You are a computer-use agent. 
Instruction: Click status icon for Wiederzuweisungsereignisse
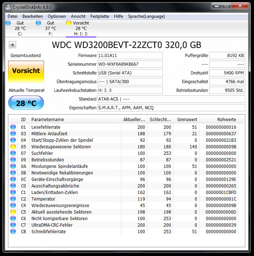13,205
